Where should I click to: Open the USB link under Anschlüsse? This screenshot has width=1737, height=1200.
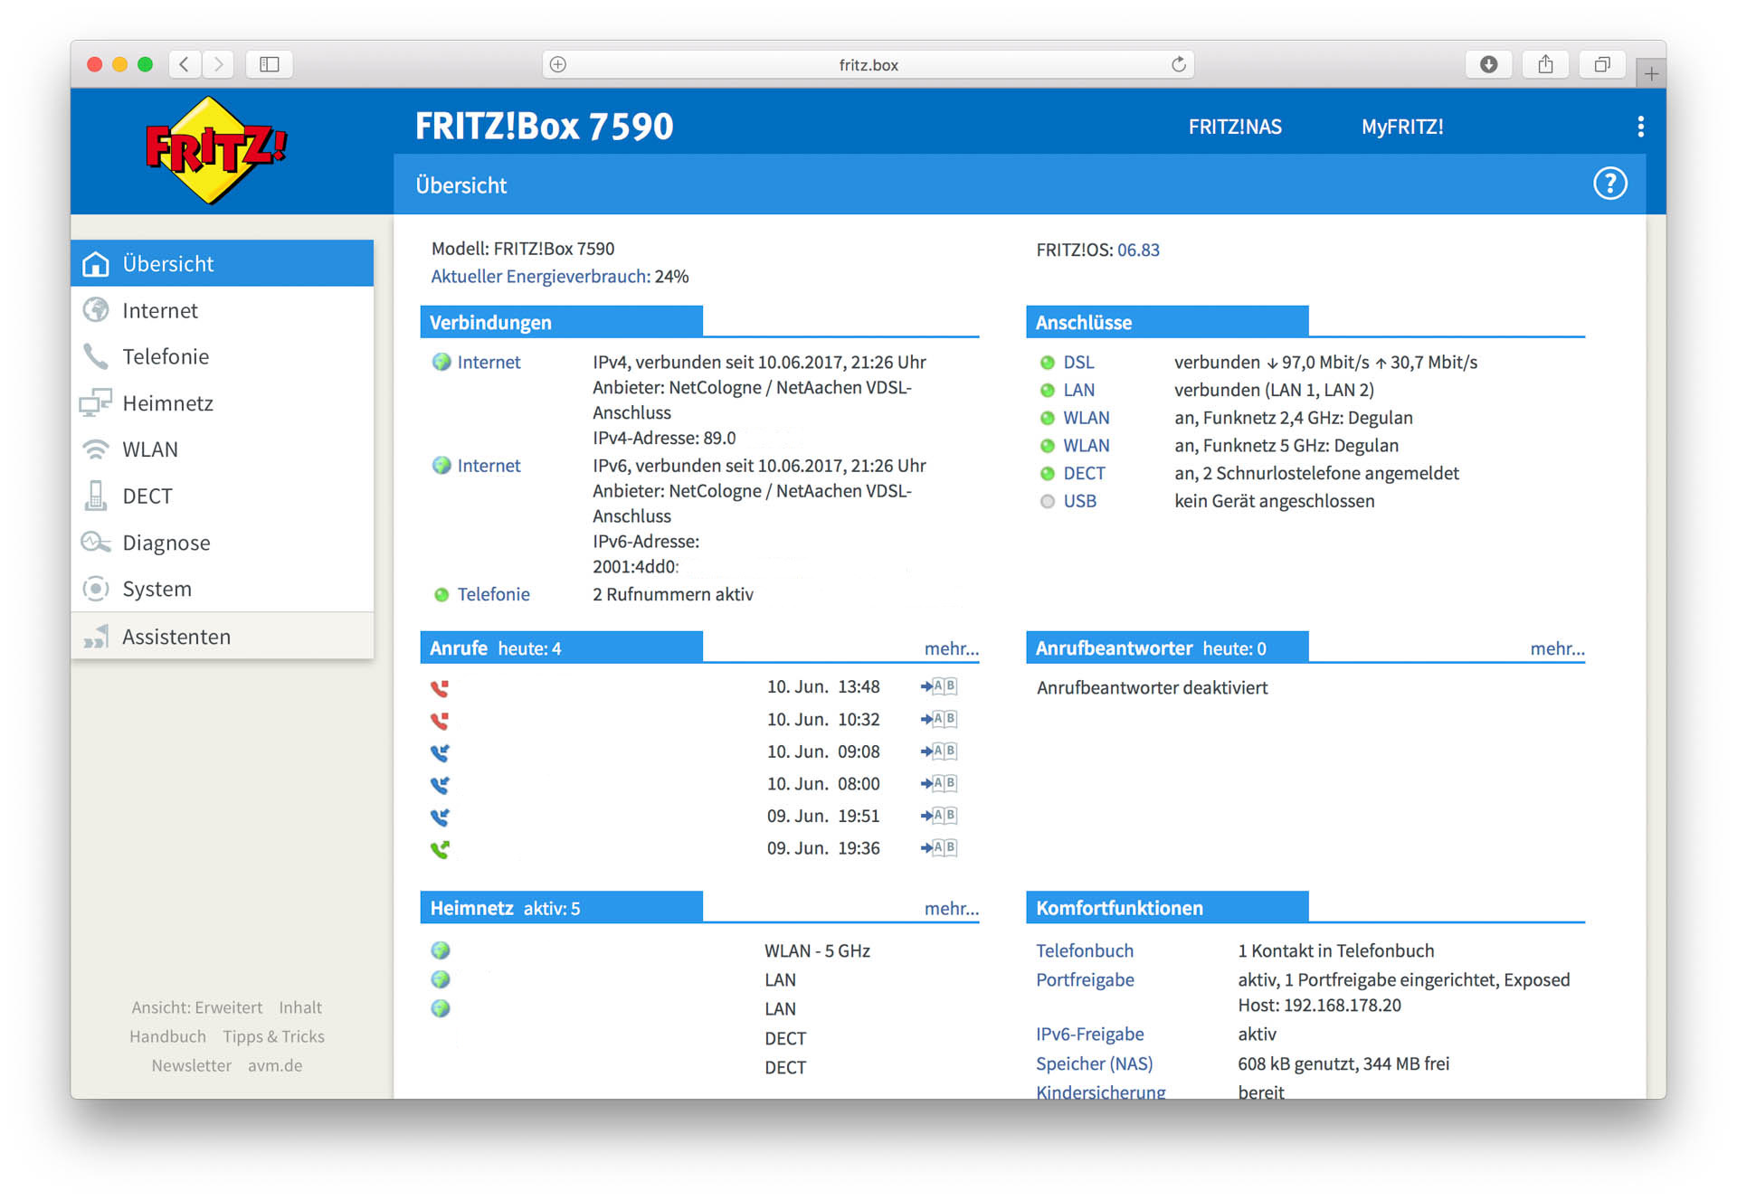(x=1079, y=501)
